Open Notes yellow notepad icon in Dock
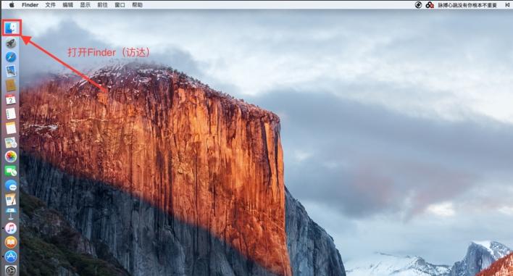The width and height of the screenshot is (513, 276). click(11, 128)
